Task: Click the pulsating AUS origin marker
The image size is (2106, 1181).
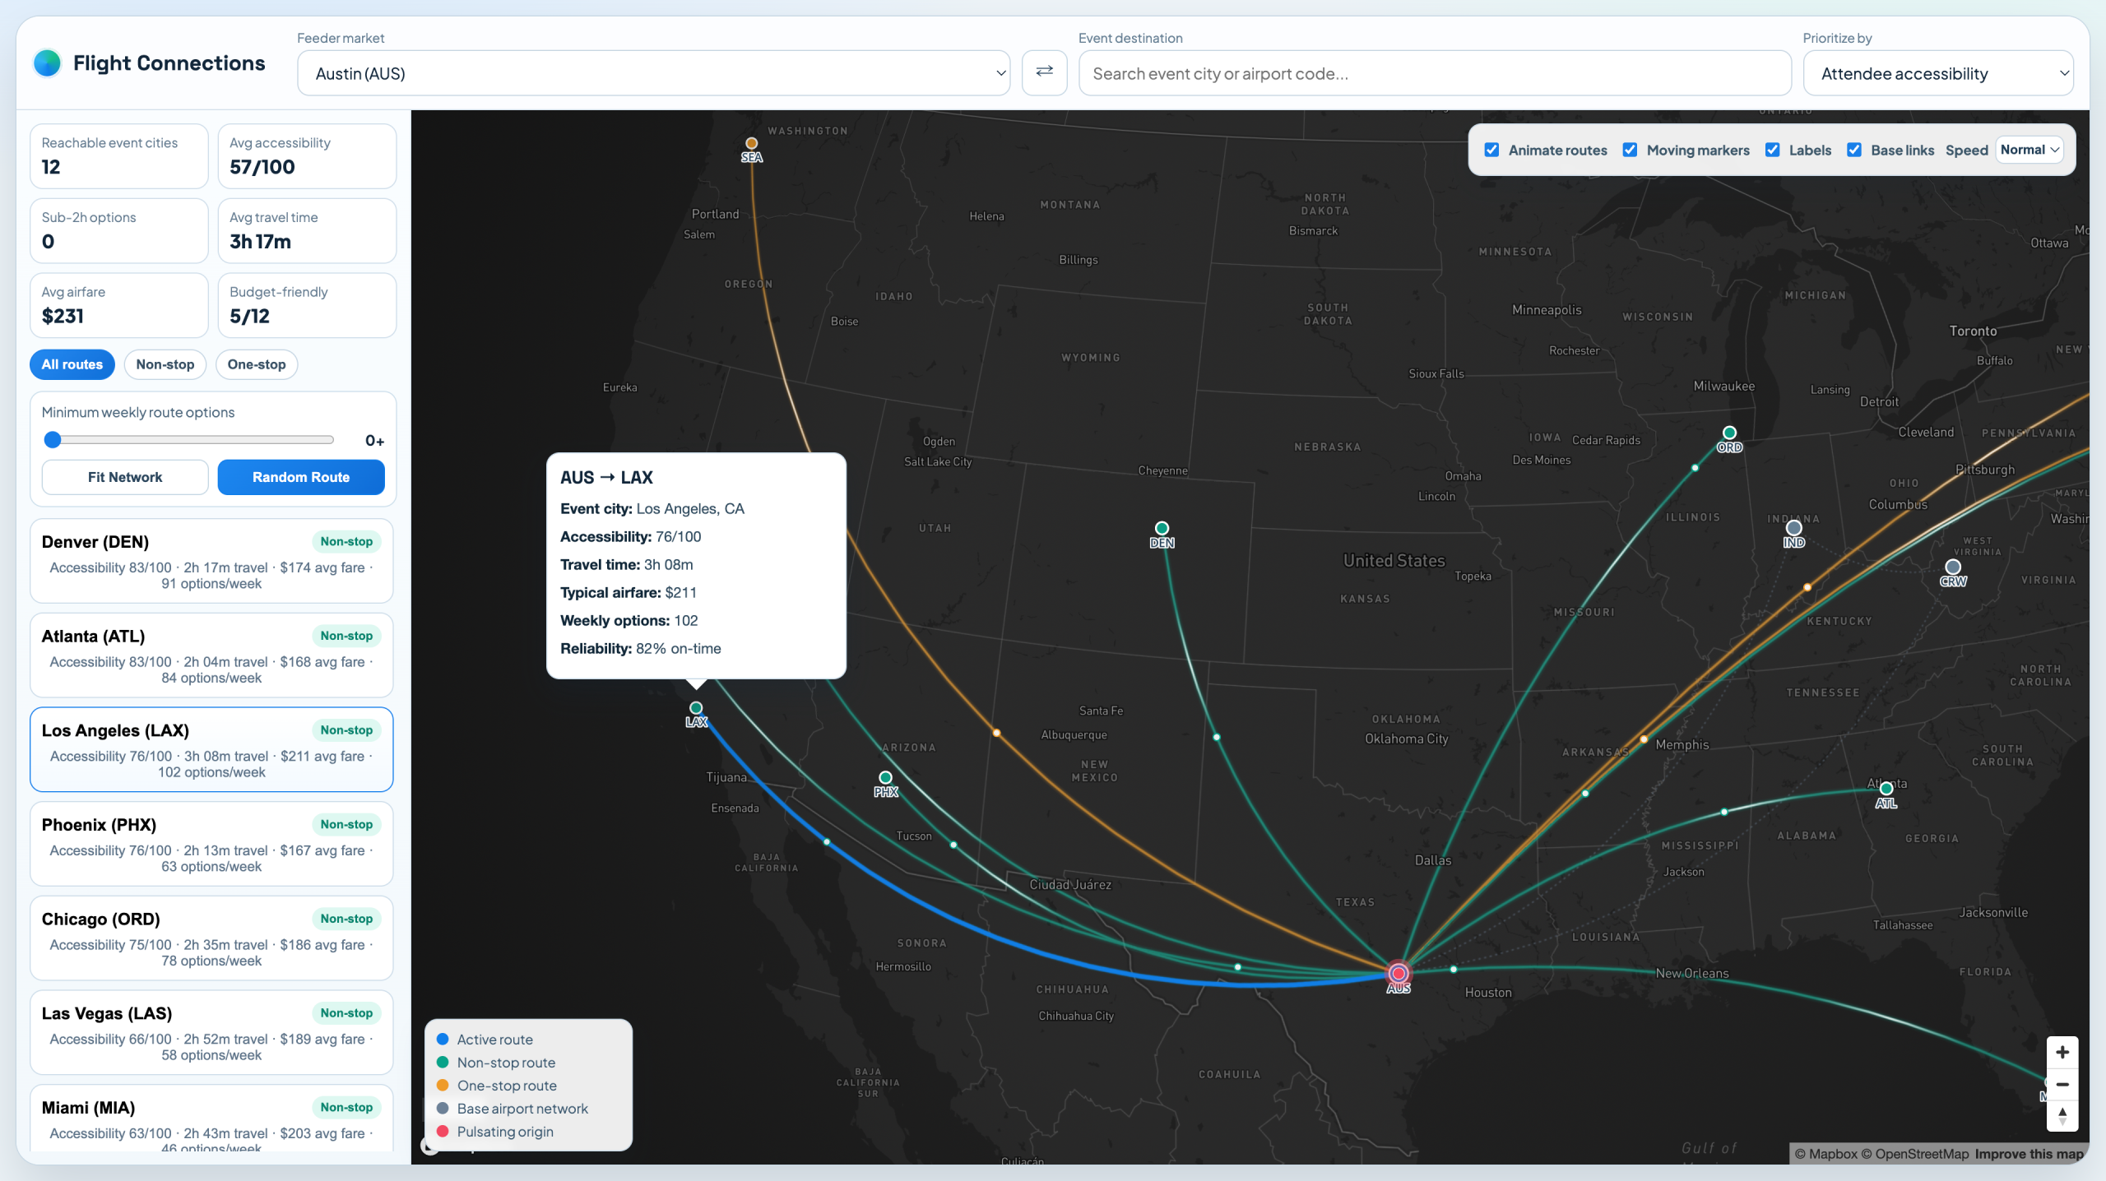Action: 1398,974
